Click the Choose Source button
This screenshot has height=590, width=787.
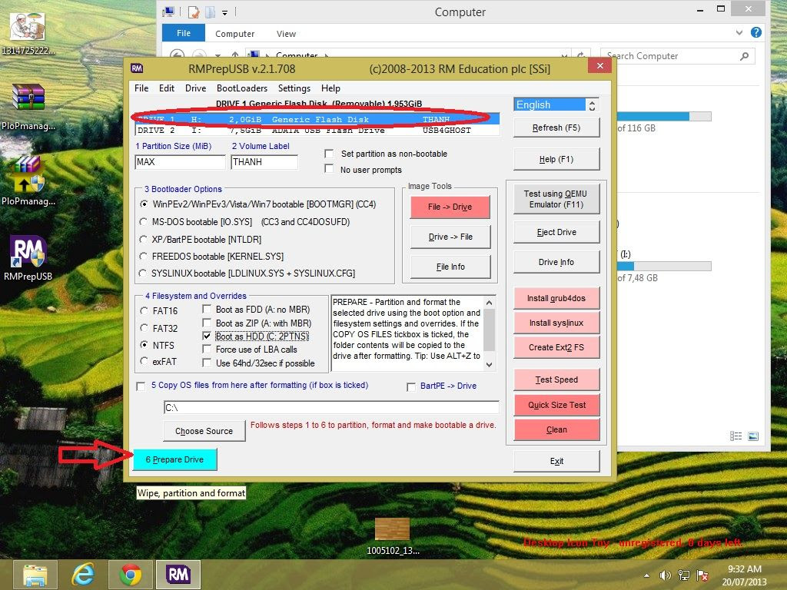pyautogui.click(x=204, y=431)
